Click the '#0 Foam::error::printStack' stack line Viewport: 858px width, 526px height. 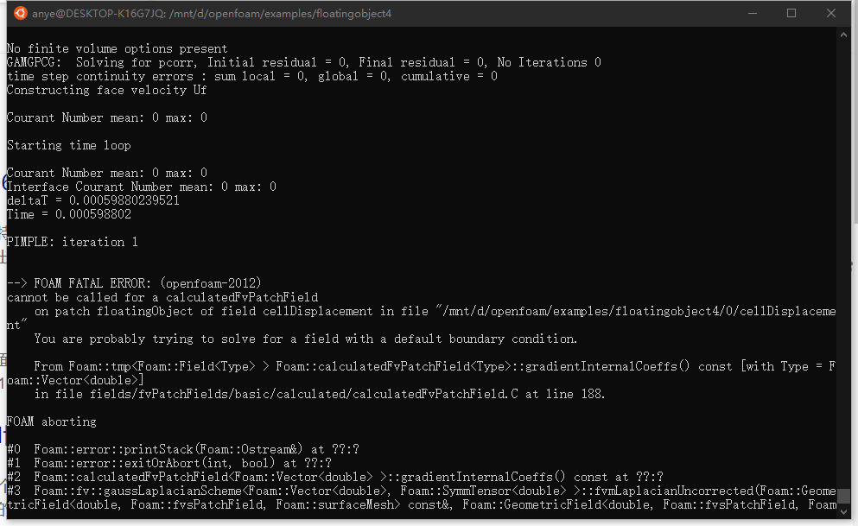pyautogui.click(x=183, y=449)
